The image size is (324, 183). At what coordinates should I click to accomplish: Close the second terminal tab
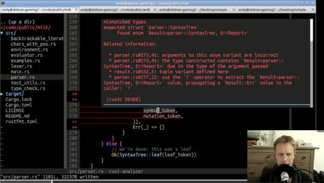[x=155, y=10]
